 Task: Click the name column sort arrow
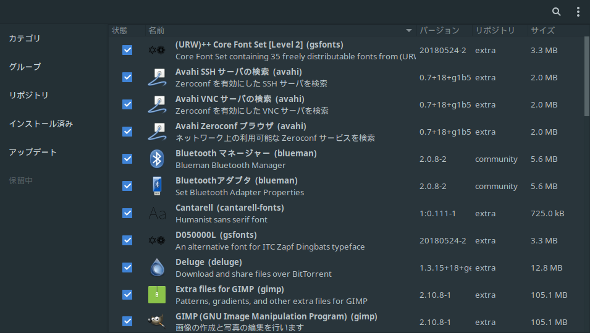point(408,30)
